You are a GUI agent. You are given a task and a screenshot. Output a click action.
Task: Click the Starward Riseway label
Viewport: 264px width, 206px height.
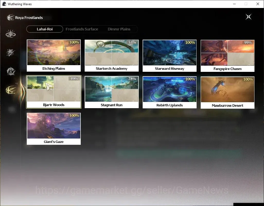tap(170, 69)
